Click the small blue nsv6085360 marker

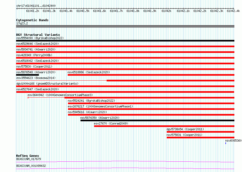click(x=226, y=143)
